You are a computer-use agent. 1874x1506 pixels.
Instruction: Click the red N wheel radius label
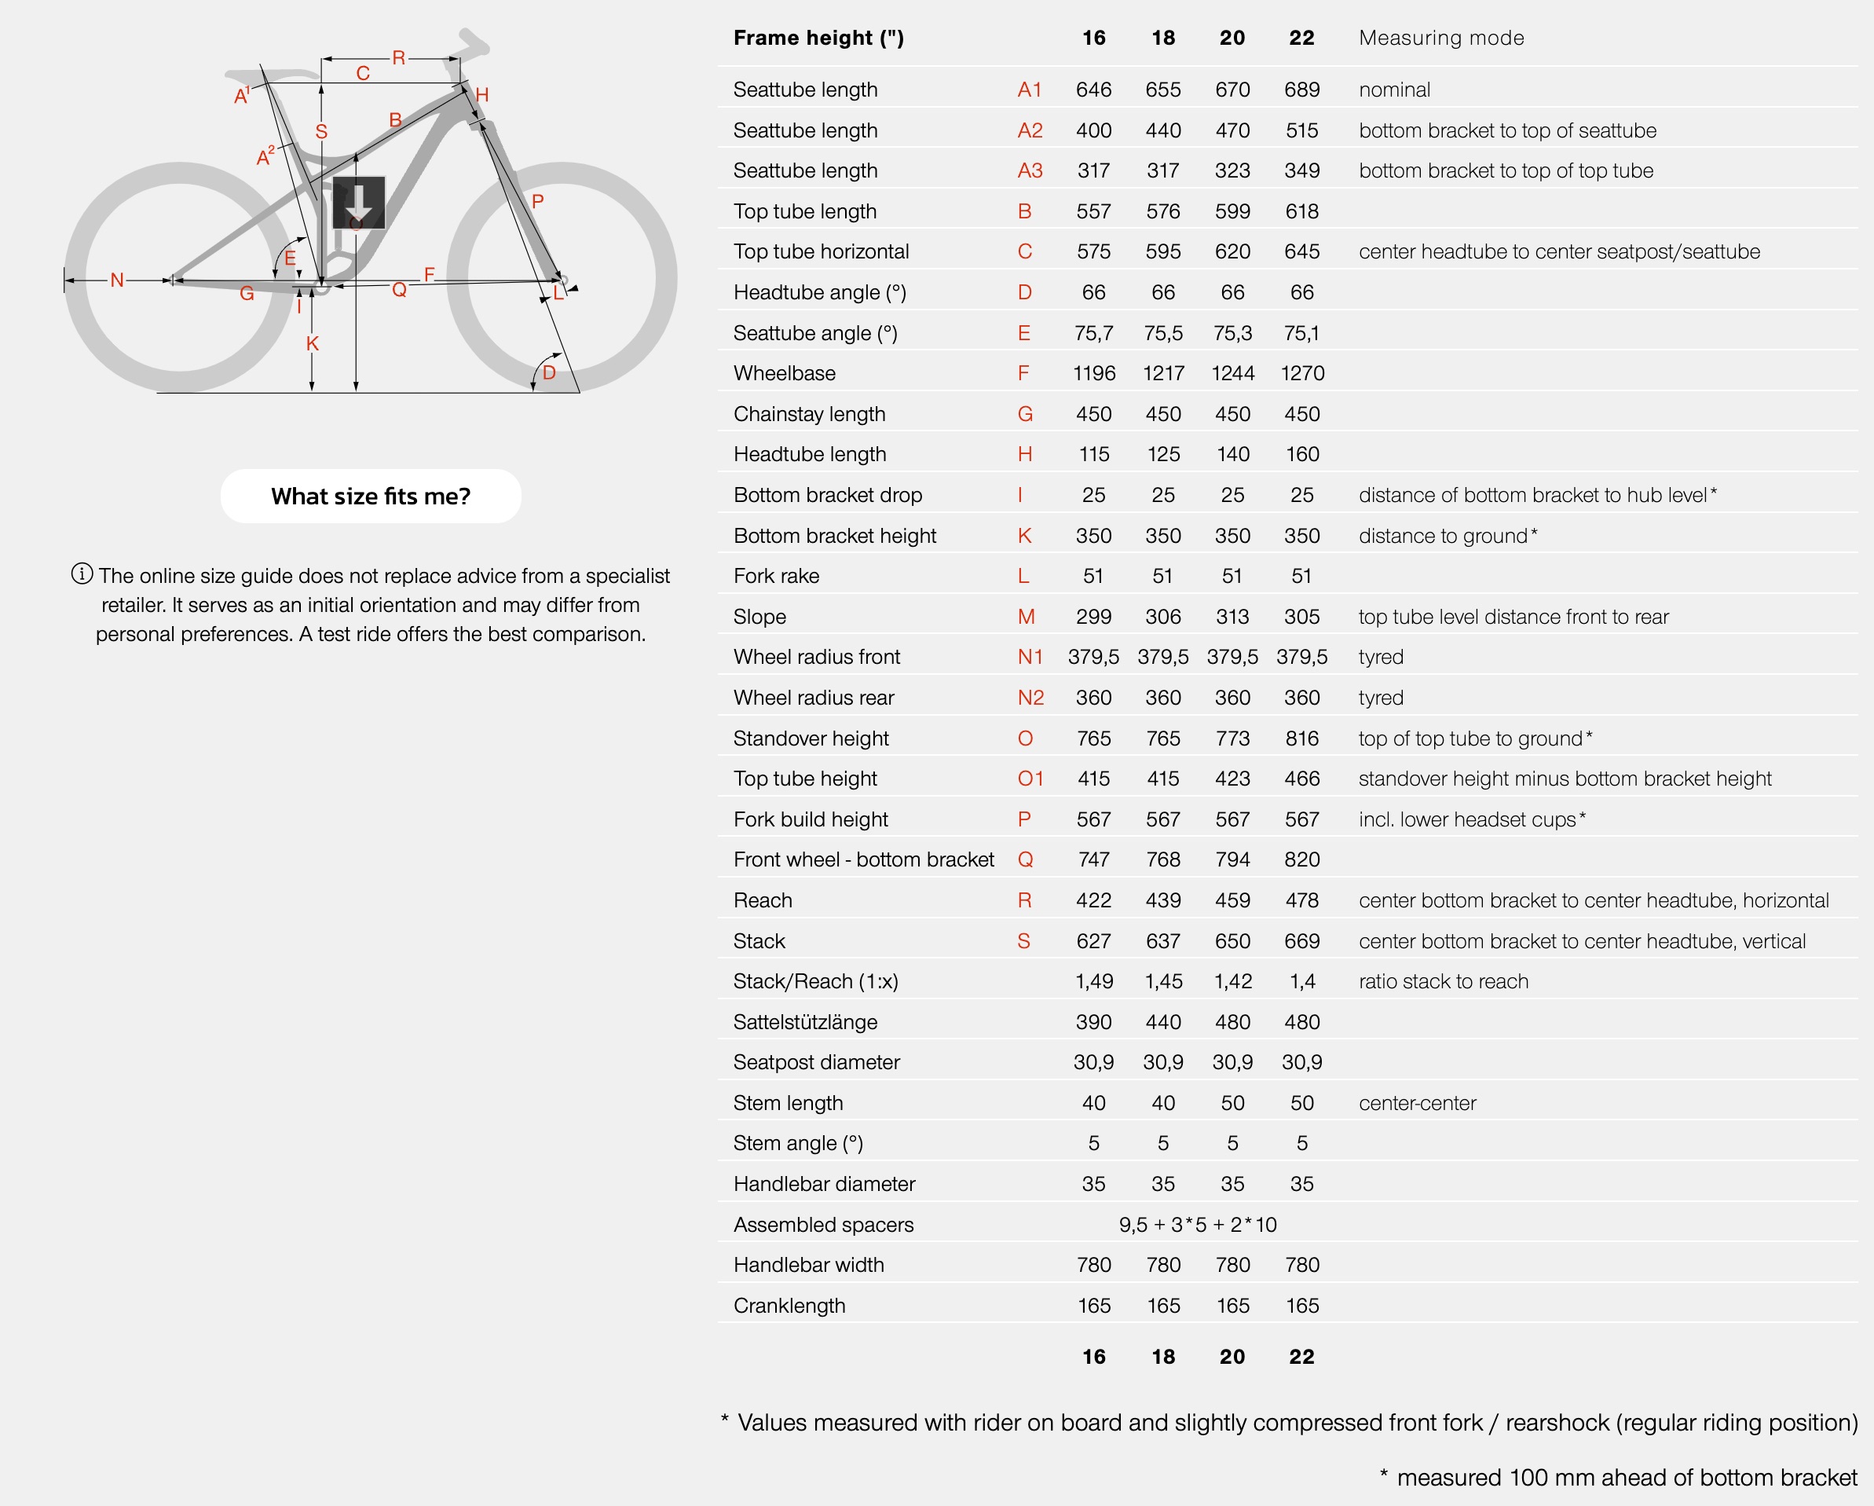pyautogui.click(x=117, y=280)
